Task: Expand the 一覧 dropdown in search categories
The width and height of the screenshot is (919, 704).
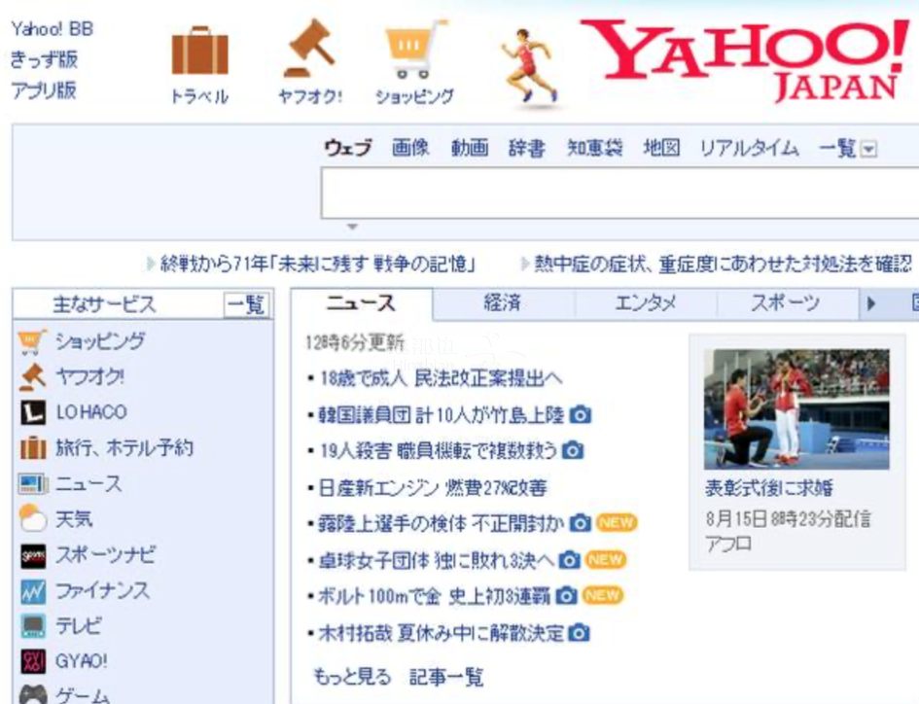Action: (x=869, y=150)
